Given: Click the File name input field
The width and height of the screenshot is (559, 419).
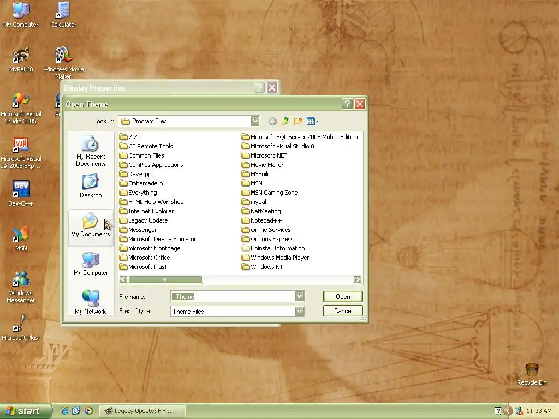Looking at the screenshot, I should [x=233, y=296].
